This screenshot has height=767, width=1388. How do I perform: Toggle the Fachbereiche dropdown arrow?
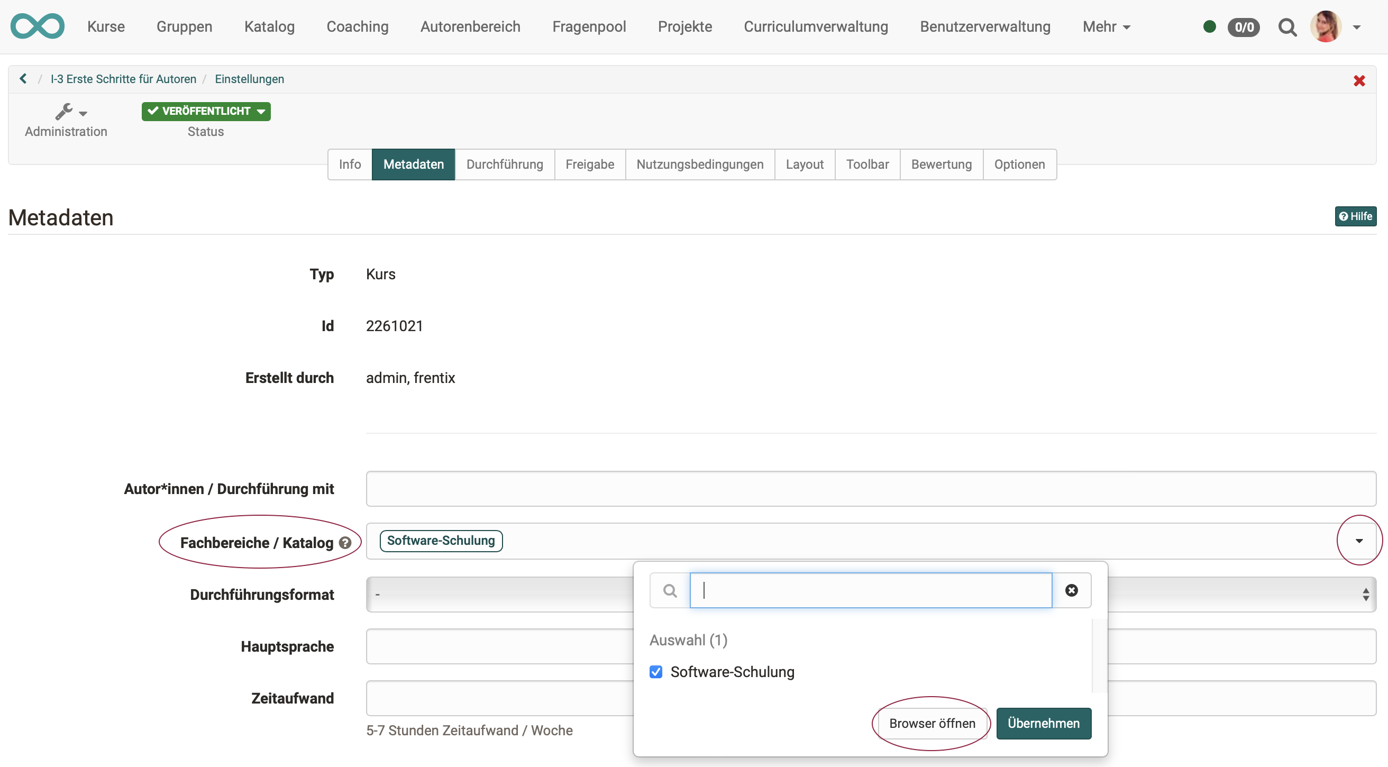[1358, 541]
